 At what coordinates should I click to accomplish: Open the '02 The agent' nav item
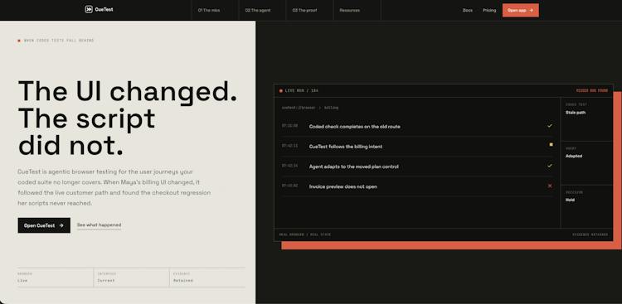pyautogui.click(x=258, y=10)
